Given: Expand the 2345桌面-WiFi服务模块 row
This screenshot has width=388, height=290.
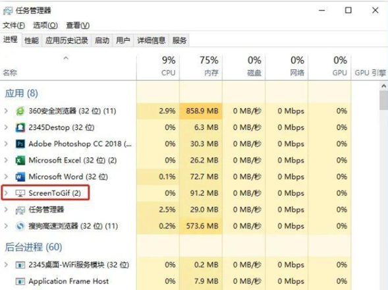Looking at the screenshot, I should tap(6, 265).
